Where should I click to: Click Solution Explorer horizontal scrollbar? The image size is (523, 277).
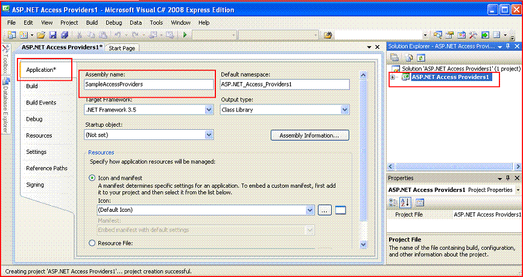pyautogui.click(x=454, y=166)
